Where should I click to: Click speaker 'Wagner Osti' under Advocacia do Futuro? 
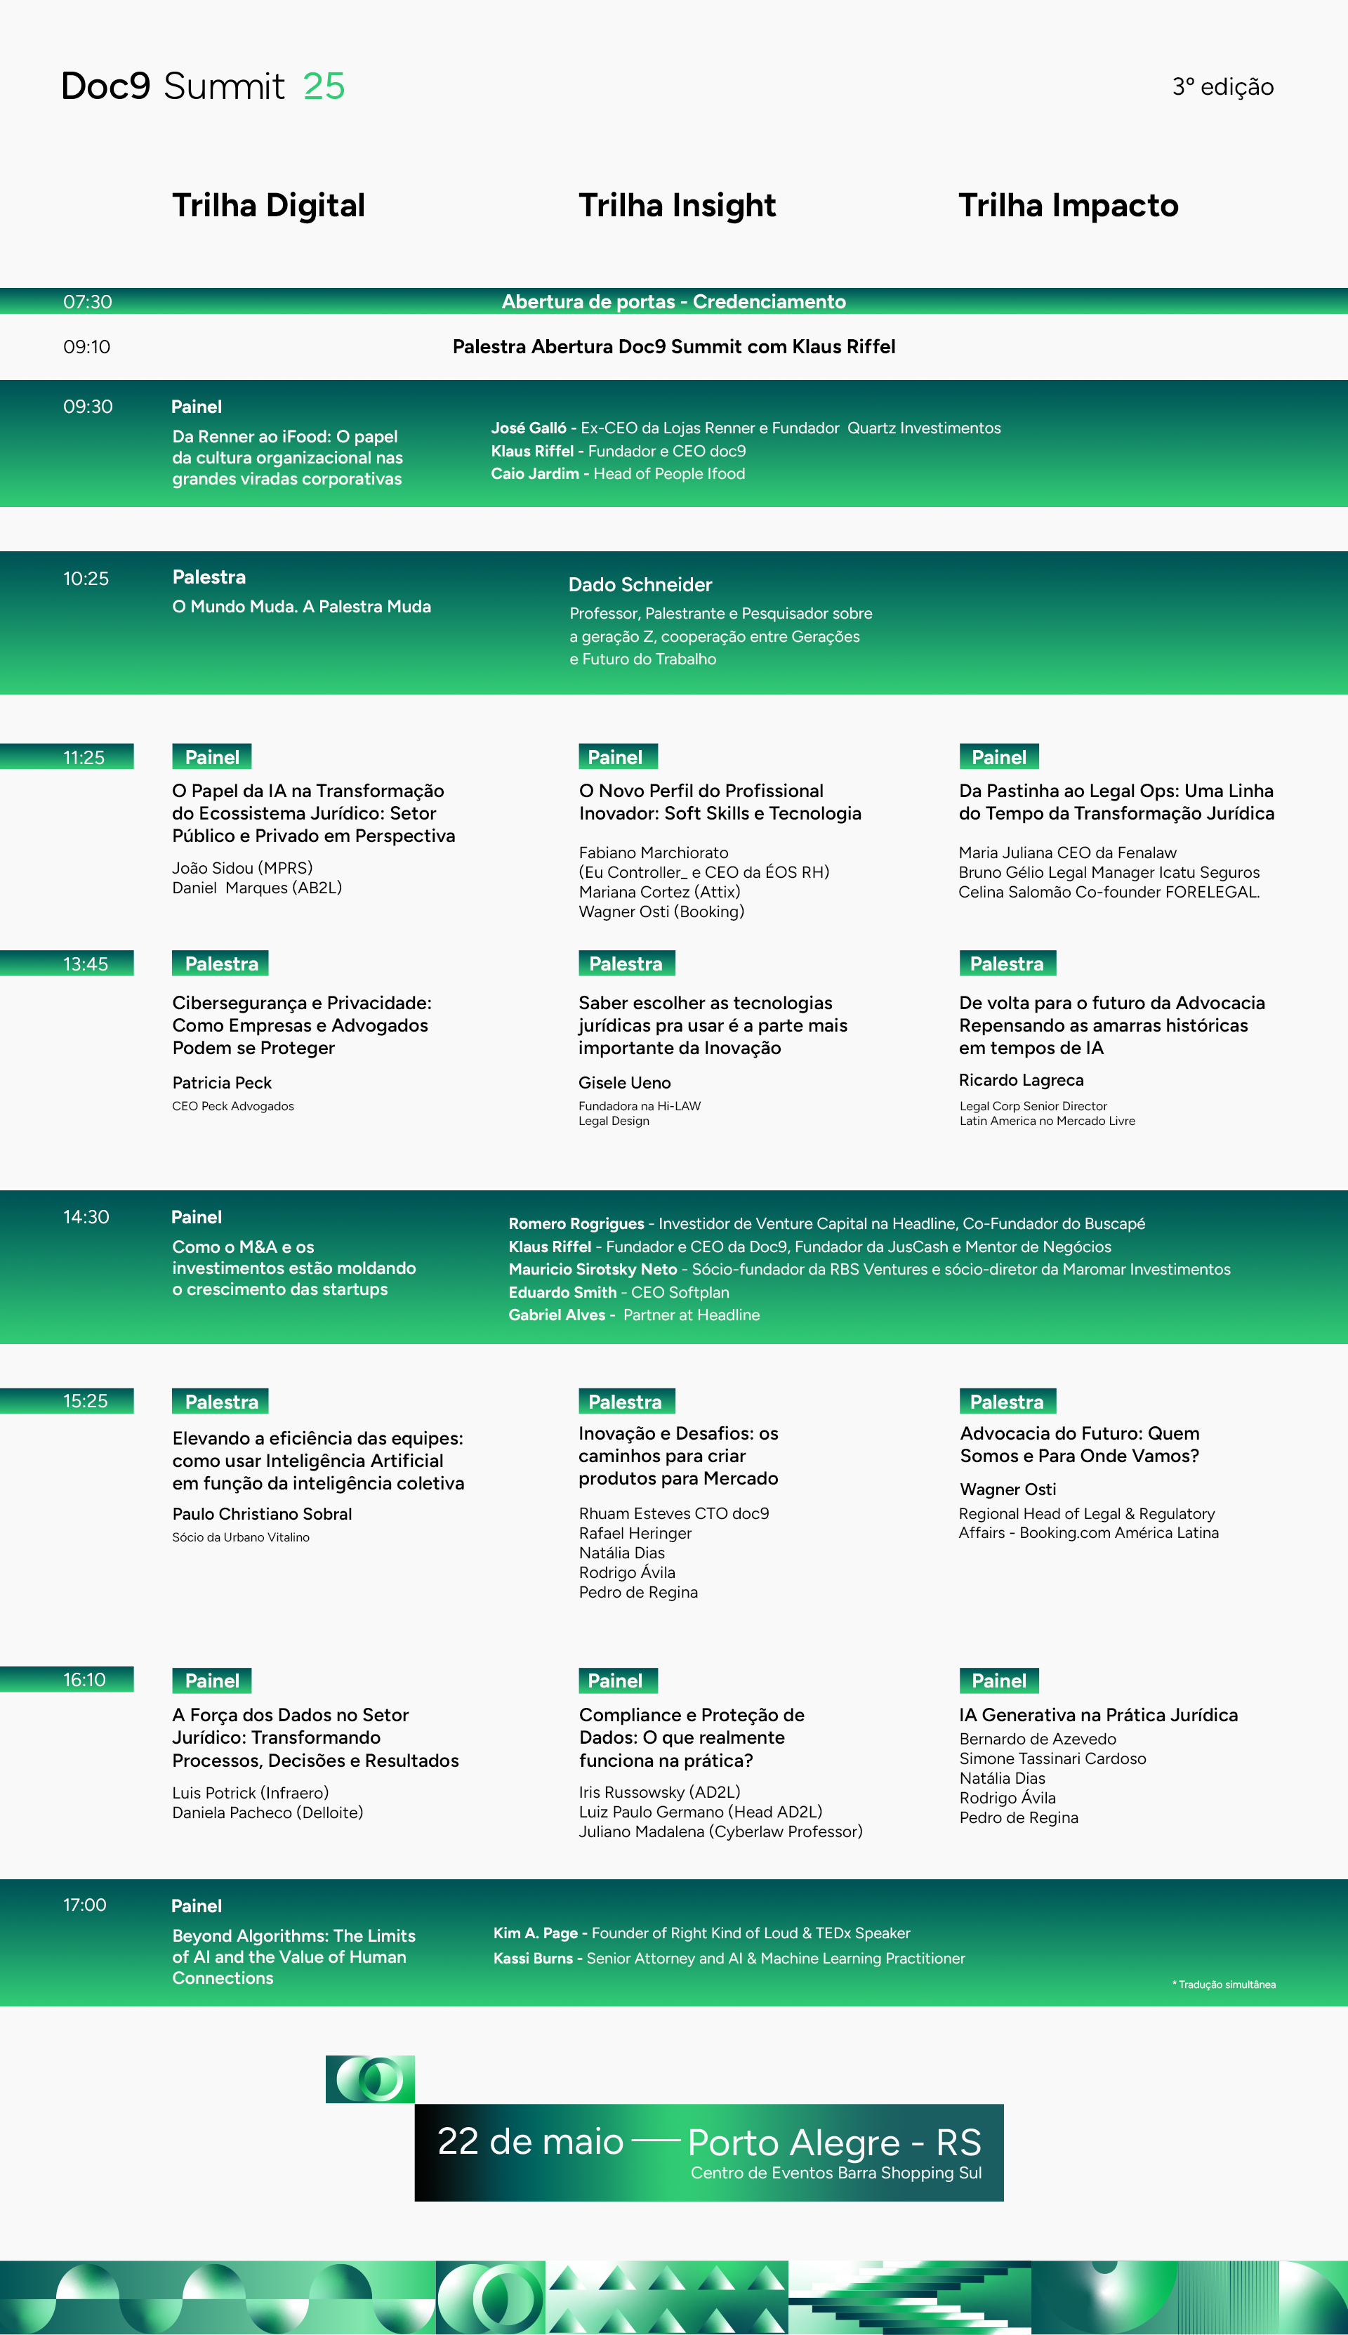[x=1007, y=1489]
